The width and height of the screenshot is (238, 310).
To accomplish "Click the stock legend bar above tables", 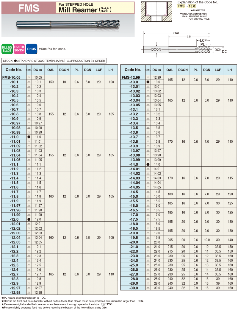I will point(54,61).
